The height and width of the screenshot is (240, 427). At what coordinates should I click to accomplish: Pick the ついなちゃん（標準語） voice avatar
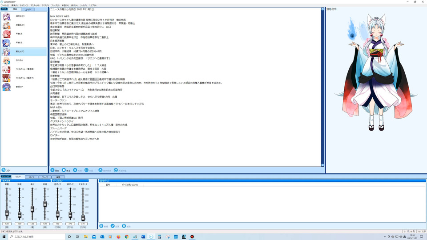click(x=7, y=69)
